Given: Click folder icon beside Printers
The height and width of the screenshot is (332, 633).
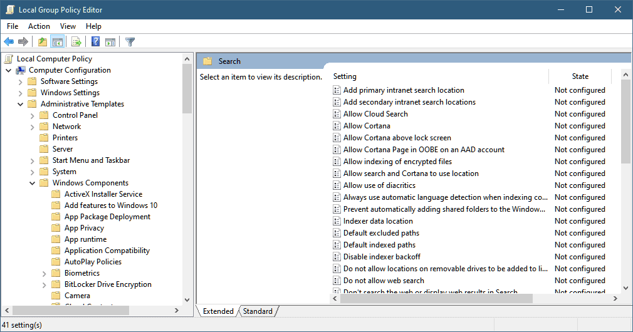Looking at the screenshot, I should click(x=44, y=138).
